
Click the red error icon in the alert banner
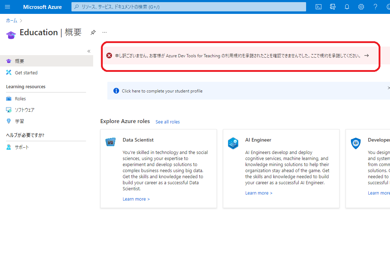(x=109, y=55)
